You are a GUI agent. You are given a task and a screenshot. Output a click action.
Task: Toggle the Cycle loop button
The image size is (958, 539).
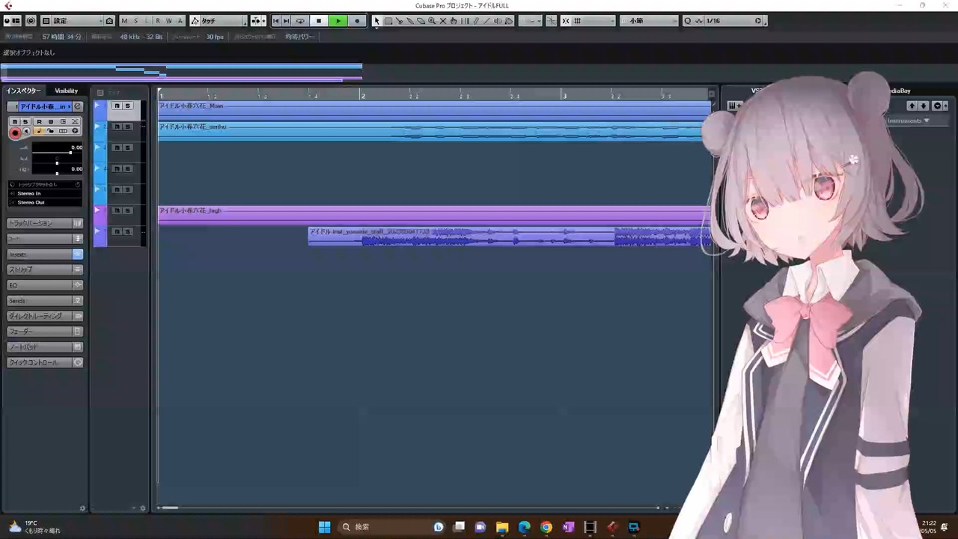coord(300,21)
